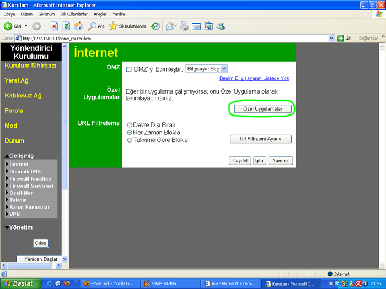Open the Ara search tool
The height and width of the screenshot is (289, 386).
click(96, 26)
